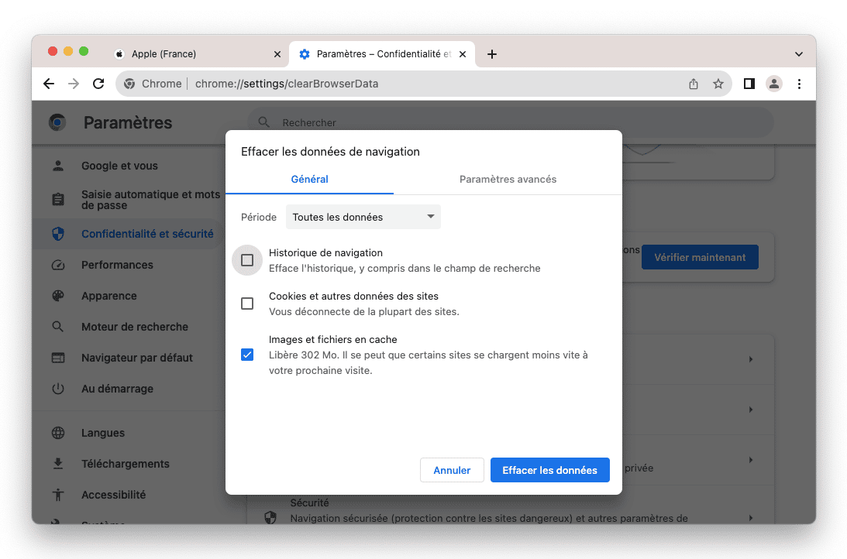This screenshot has height=559, width=847.
Task: Open Chrome three-dot menu
Action: tap(799, 84)
